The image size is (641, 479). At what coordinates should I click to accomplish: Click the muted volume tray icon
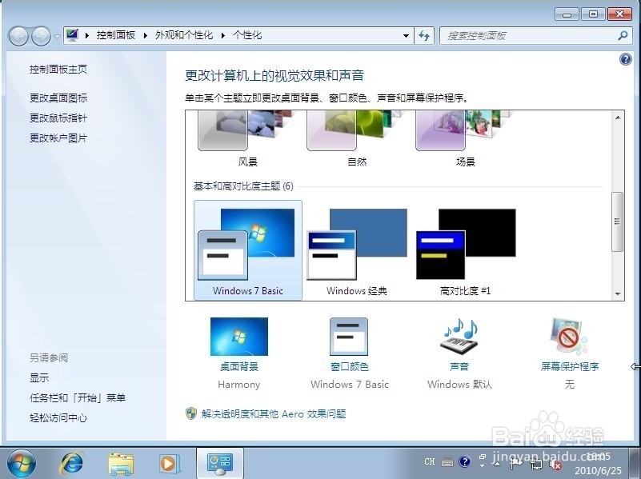click(x=555, y=464)
